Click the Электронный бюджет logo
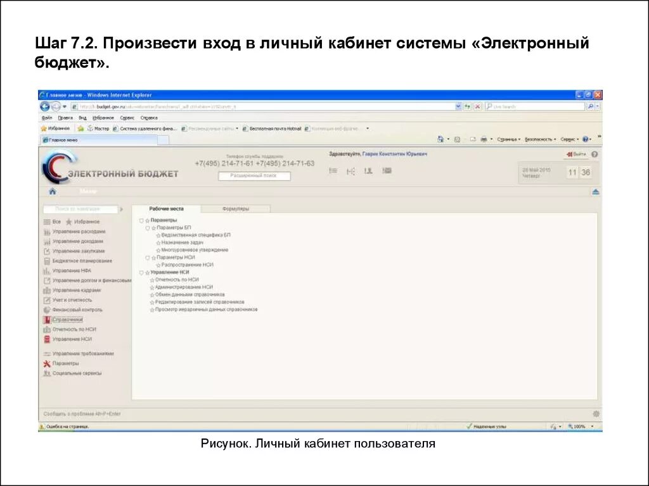Image resolution: width=649 pixels, height=486 pixels. 111,167
